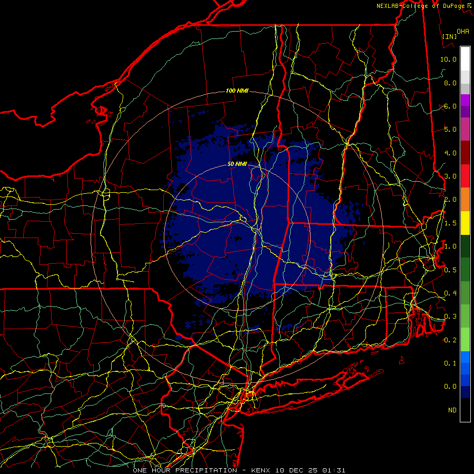Screen dimensions: 474x474
Task: Click the 10 DEC 25 date stamp
Action: [297, 470]
